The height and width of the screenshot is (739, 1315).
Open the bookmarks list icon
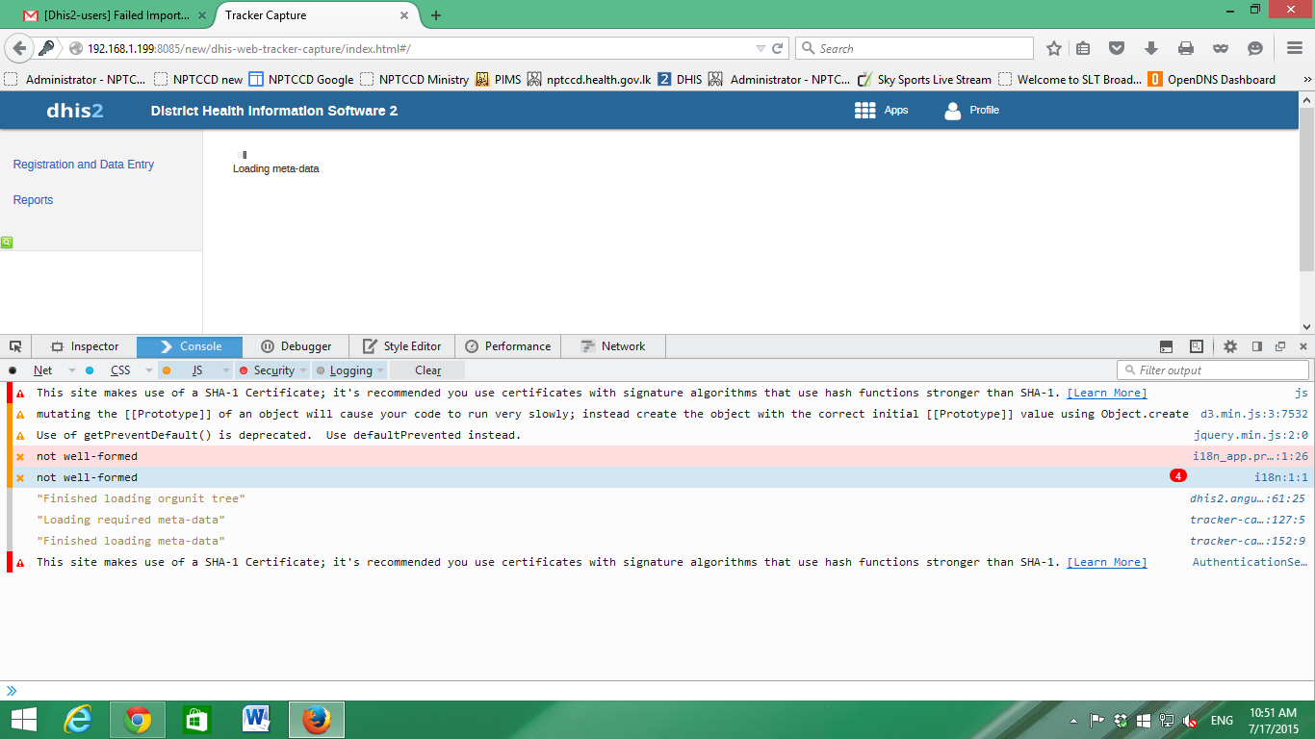(1083, 48)
